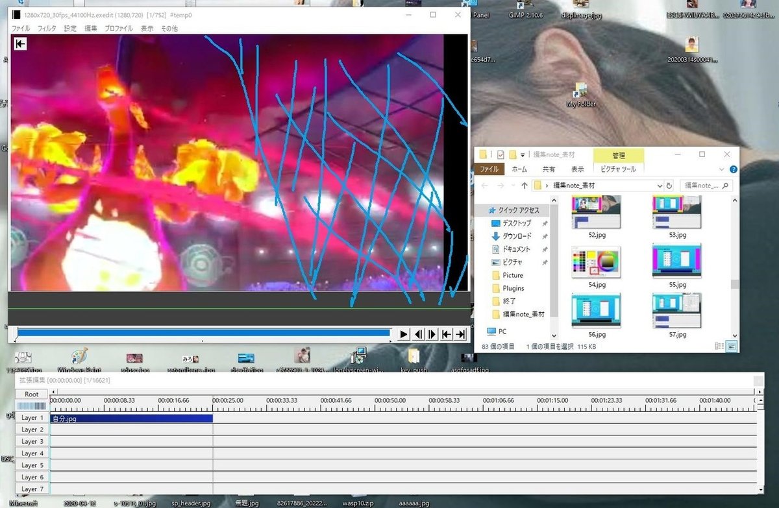Click the Explorer help icon
The height and width of the screenshot is (508, 779).
pos(734,169)
